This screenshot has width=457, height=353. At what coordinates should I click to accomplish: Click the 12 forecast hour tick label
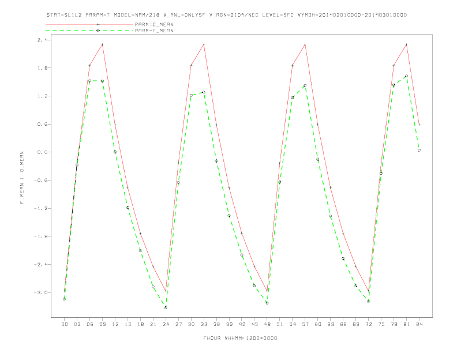(x=115, y=324)
